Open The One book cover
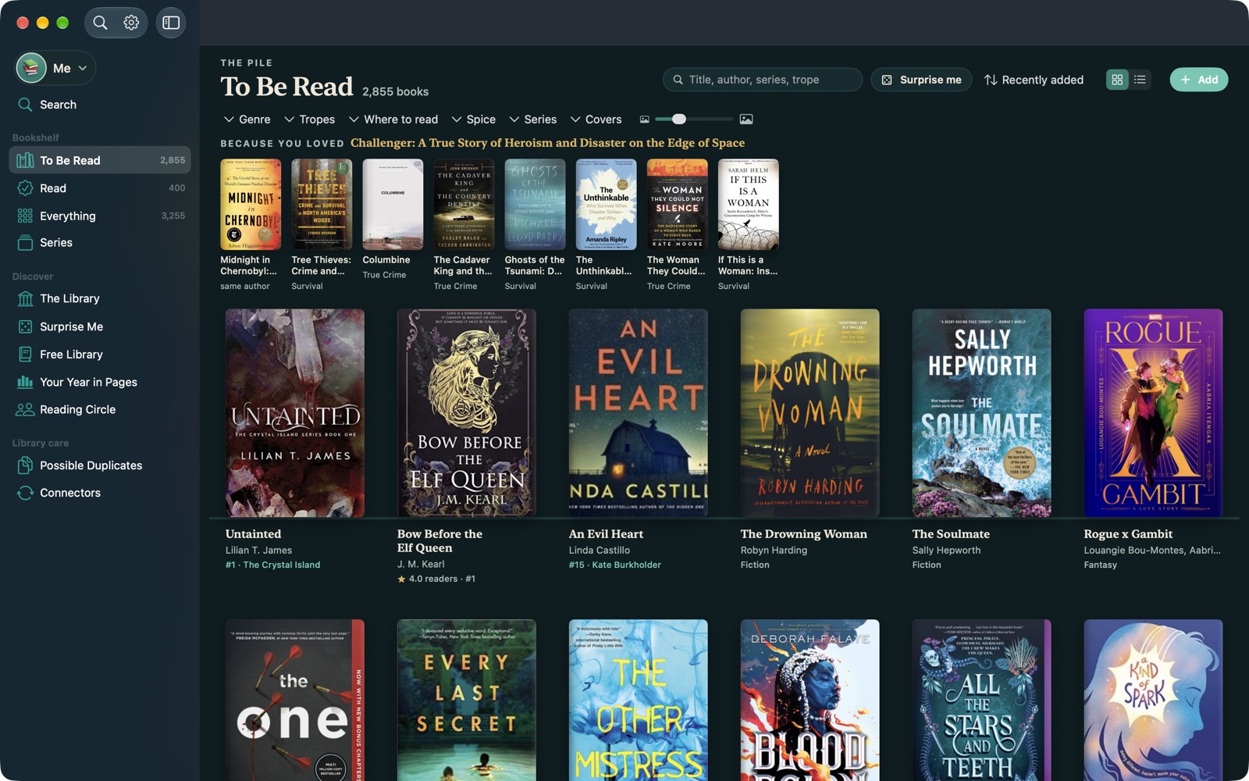 pos(294,701)
